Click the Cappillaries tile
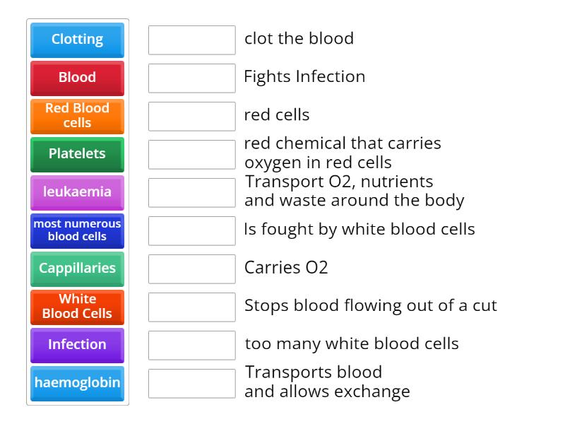 click(77, 269)
